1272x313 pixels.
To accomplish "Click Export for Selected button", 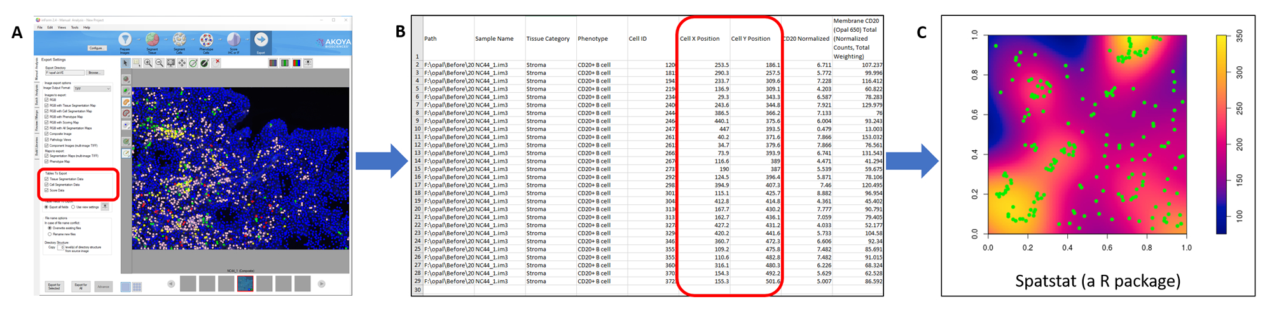I will pos(54,287).
